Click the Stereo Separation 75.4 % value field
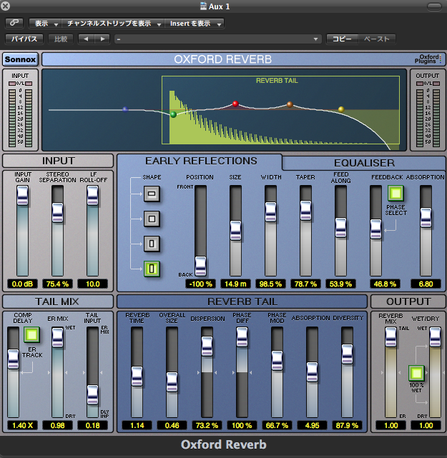The width and height of the screenshot is (447, 458). (x=58, y=284)
